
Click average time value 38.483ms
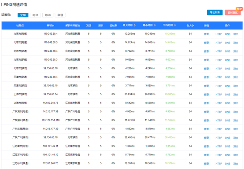tap(170, 137)
